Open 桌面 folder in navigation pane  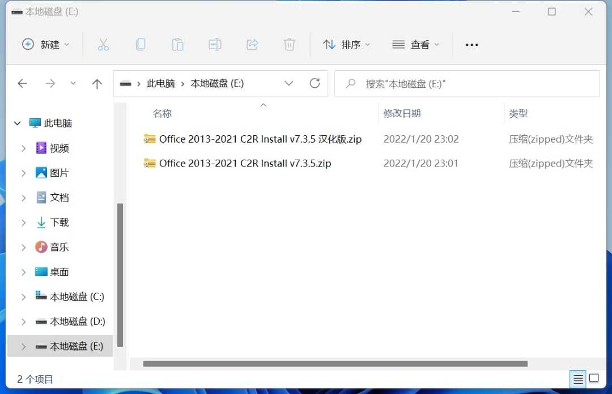[x=59, y=272]
